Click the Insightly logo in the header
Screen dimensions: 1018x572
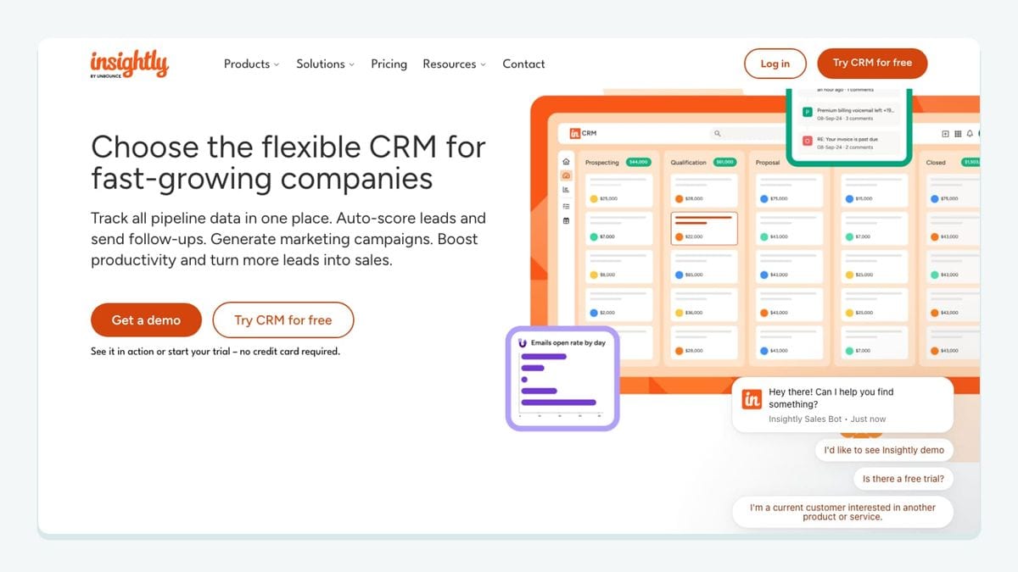[129, 64]
